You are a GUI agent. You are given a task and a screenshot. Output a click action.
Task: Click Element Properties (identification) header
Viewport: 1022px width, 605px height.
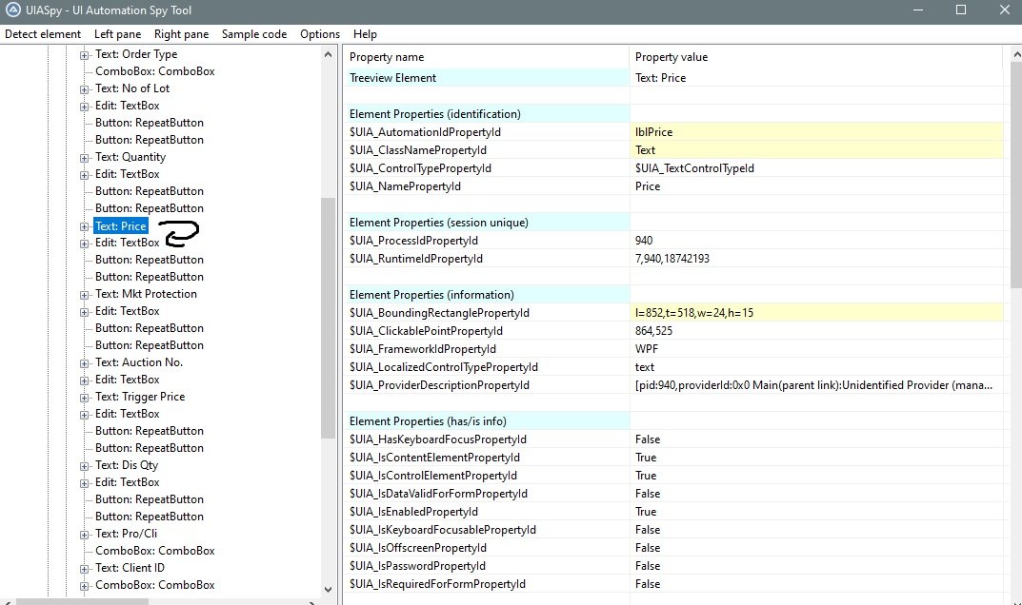tap(486, 114)
